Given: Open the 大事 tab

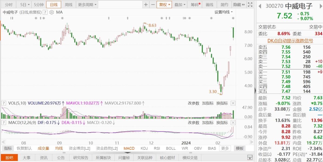Looking at the screenshot, I should pos(26,158).
